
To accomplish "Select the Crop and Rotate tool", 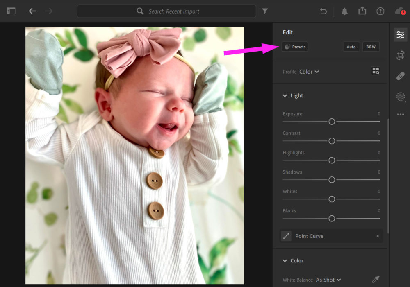I will click(x=400, y=55).
